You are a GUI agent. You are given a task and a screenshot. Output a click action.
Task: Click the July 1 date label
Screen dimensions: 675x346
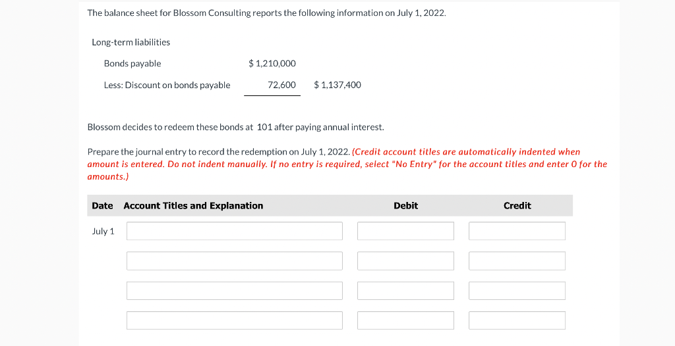103,232
